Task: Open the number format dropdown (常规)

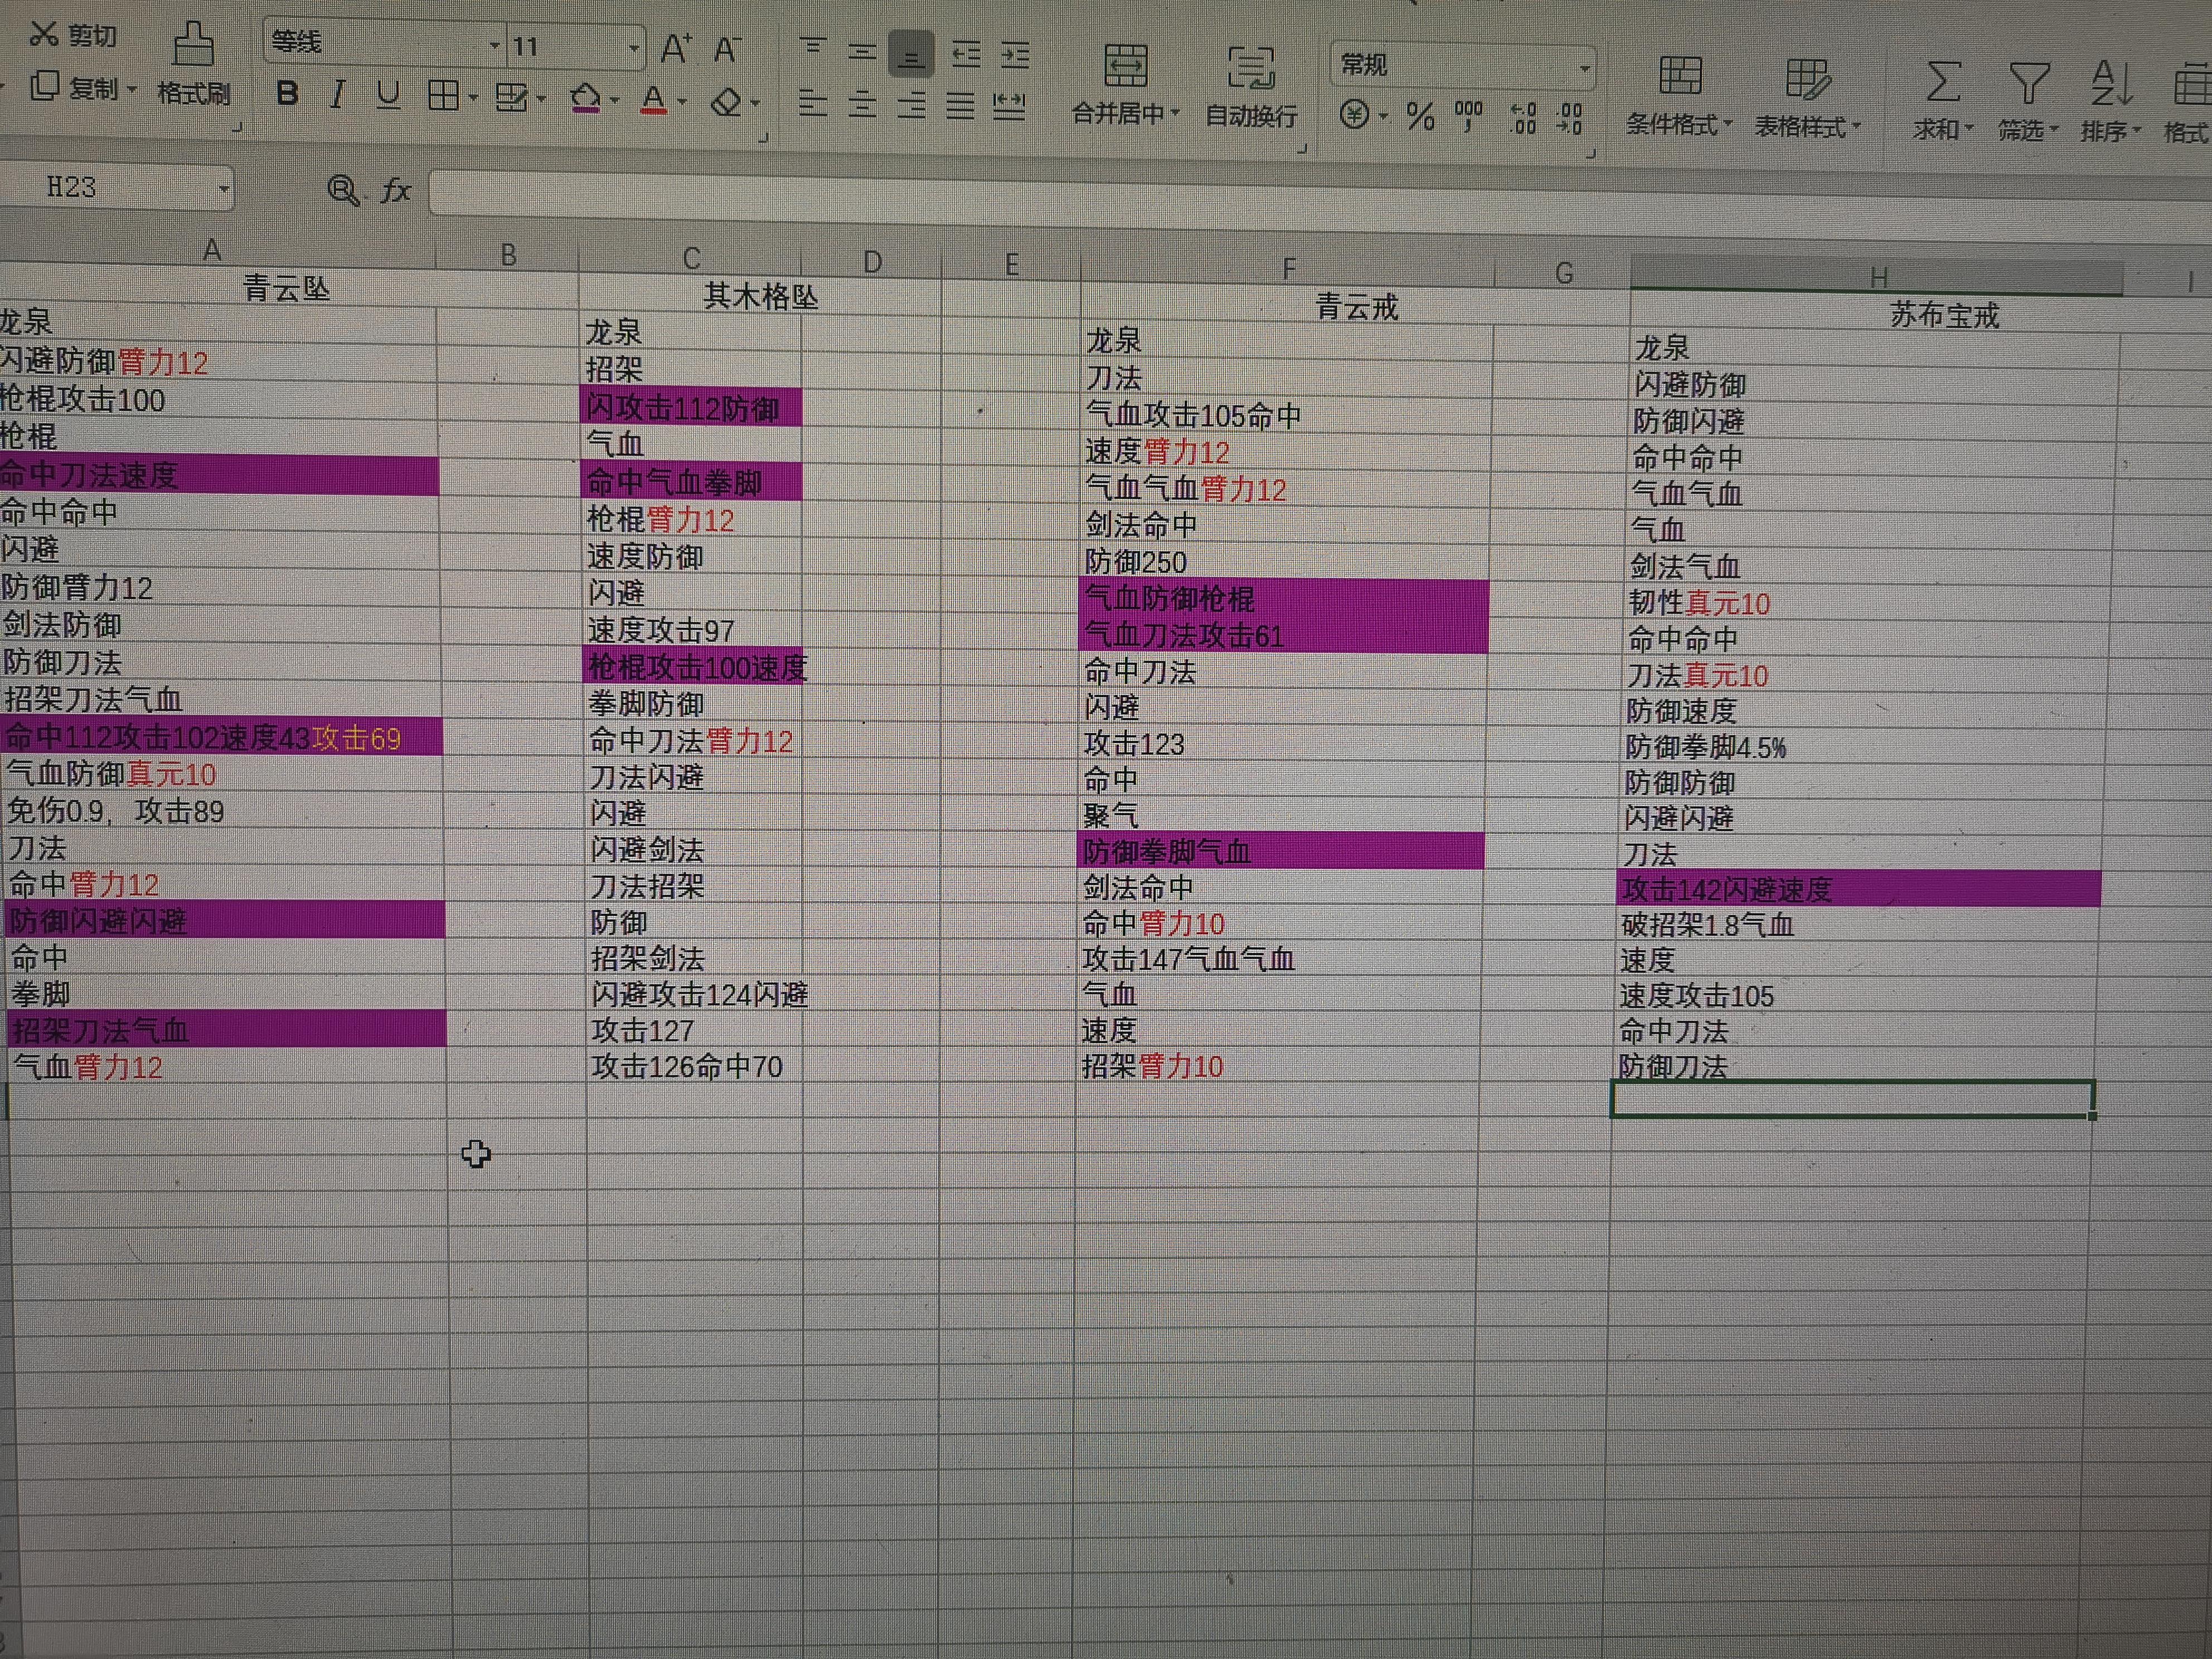Action: [x=1584, y=68]
